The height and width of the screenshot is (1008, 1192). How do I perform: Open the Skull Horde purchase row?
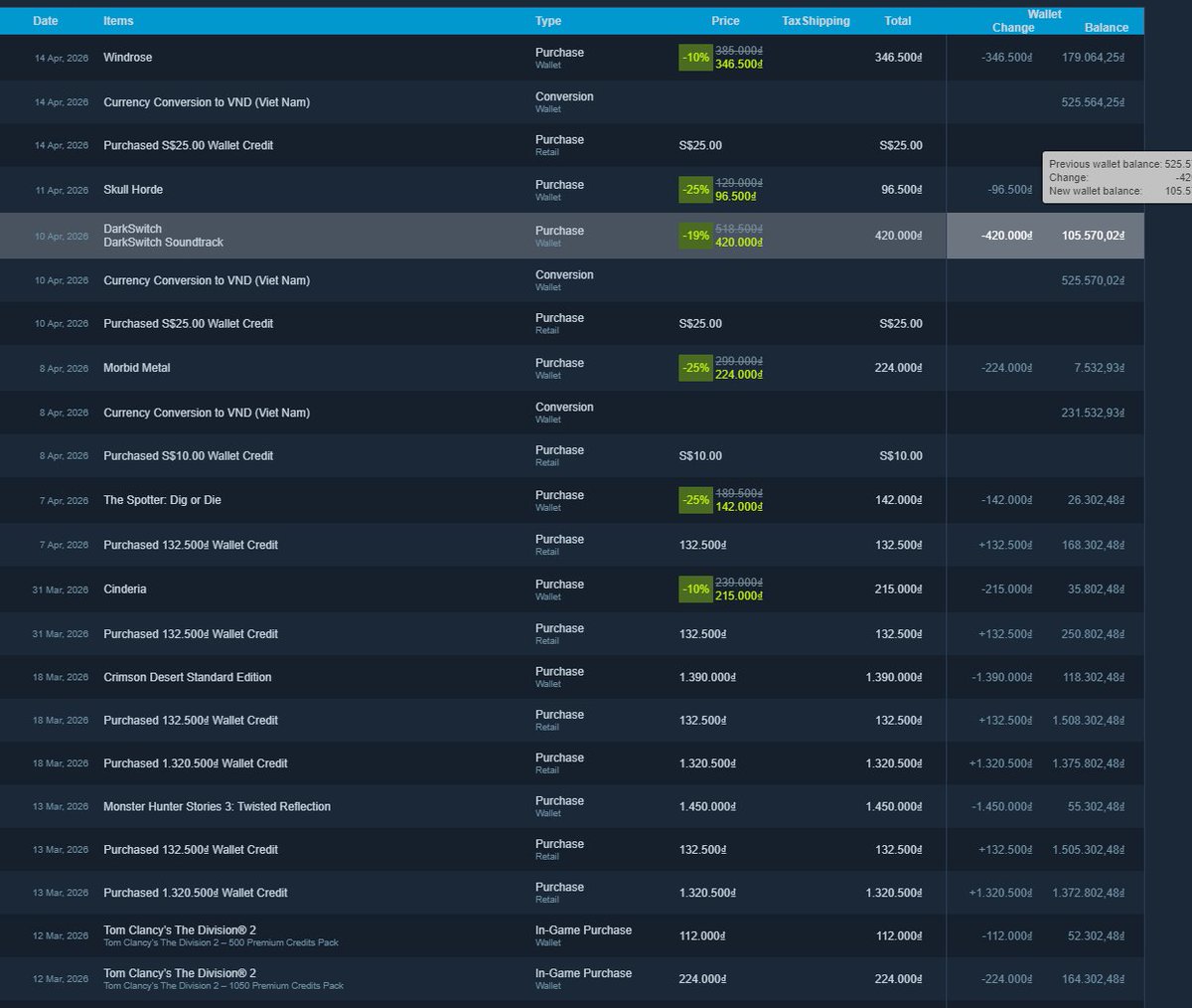(572, 190)
